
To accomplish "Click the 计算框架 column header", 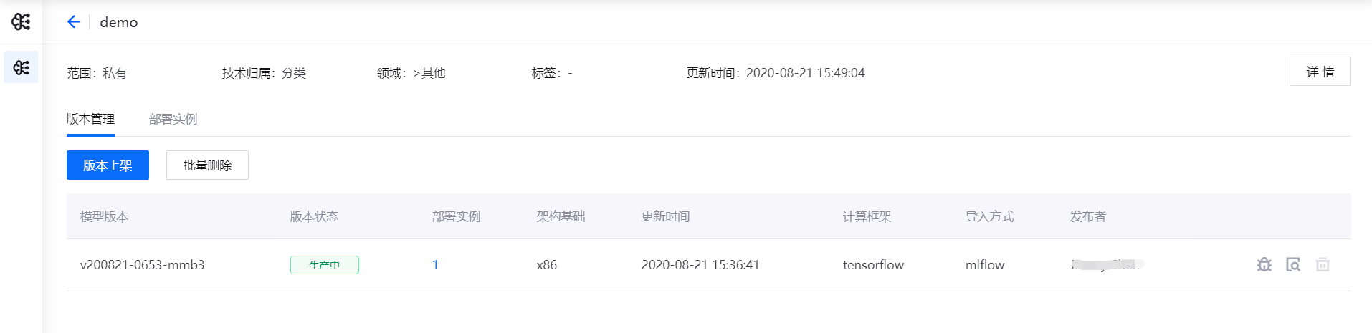I will (x=867, y=216).
